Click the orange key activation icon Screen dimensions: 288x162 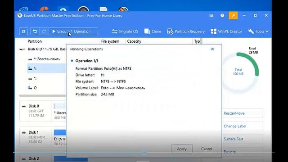click(x=233, y=15)
